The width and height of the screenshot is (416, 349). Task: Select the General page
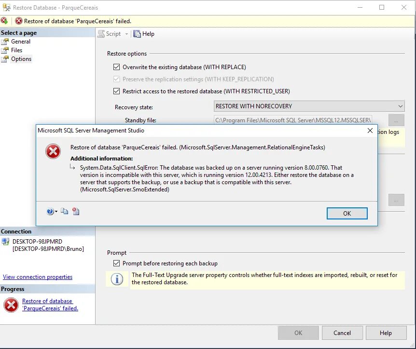point(21,42)
